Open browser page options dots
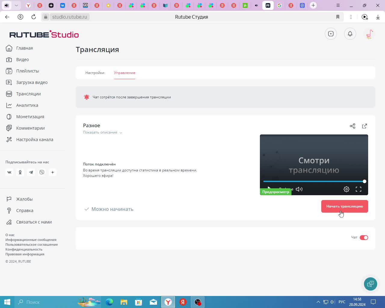 point(351,17)
